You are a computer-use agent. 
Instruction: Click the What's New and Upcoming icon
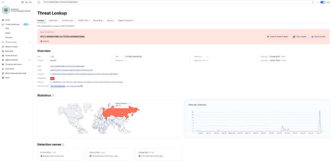tap(3, 73)
